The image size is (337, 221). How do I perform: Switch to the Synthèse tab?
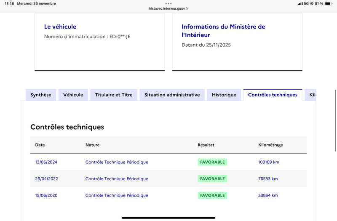point(41,95)
